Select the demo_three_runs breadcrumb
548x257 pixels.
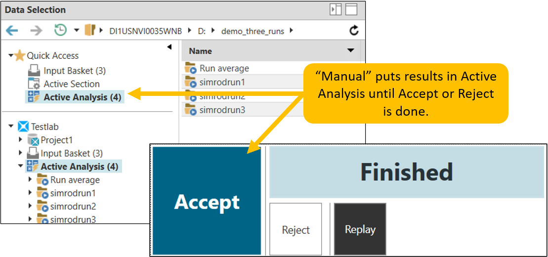[x=253, y=31]
